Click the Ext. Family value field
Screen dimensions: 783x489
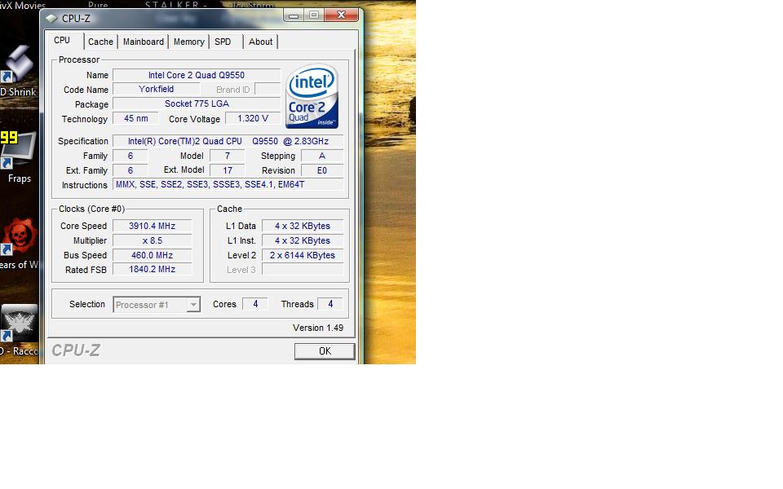pos(130,170)
